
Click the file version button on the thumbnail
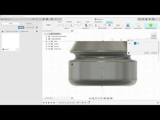(x=17, y=49)
